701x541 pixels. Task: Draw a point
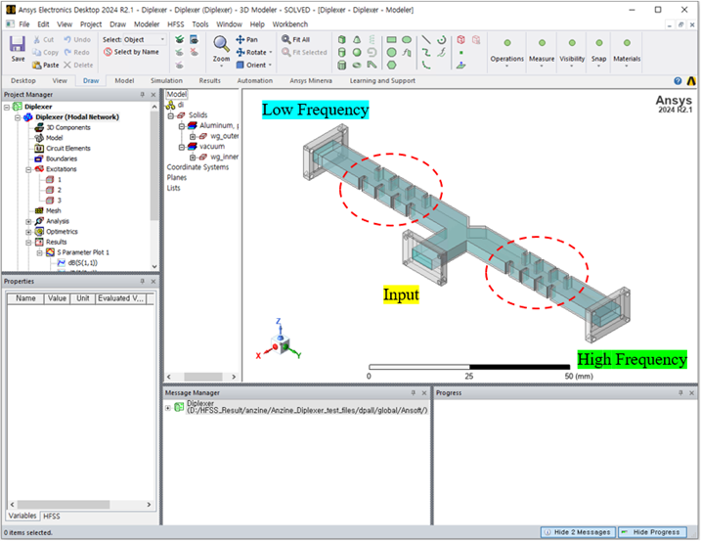point(460,53)
